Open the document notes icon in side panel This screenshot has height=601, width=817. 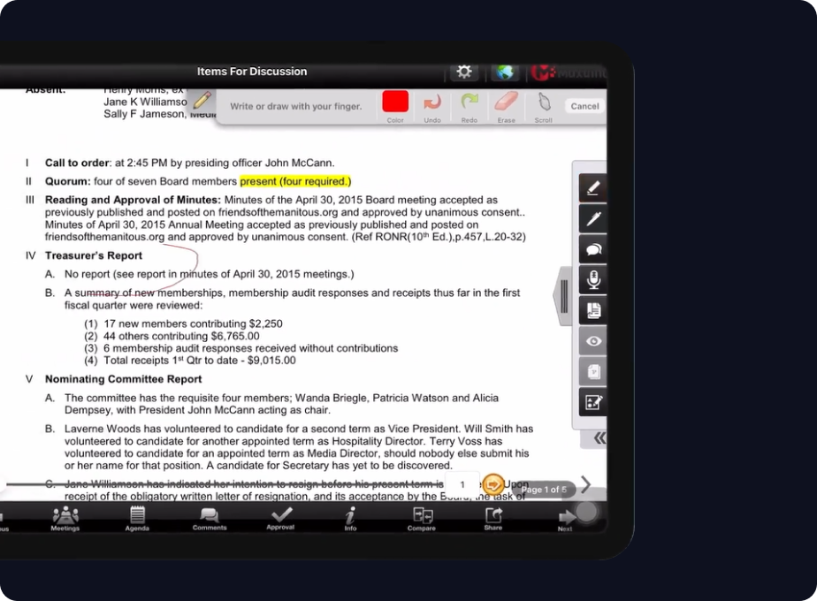(x=592, y=310)
